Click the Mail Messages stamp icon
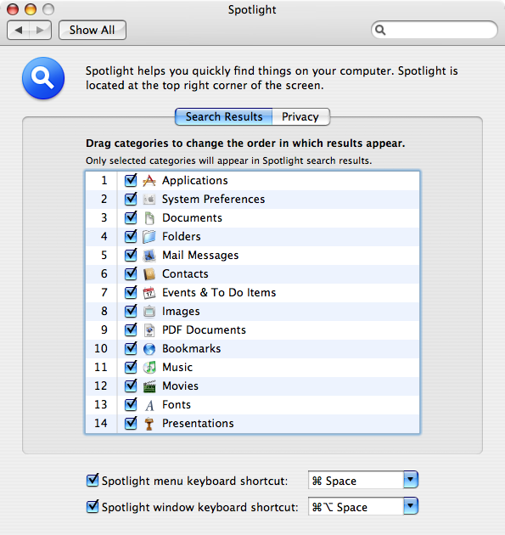The width and height of the screenshot is (505, 535). pos(149,256)
